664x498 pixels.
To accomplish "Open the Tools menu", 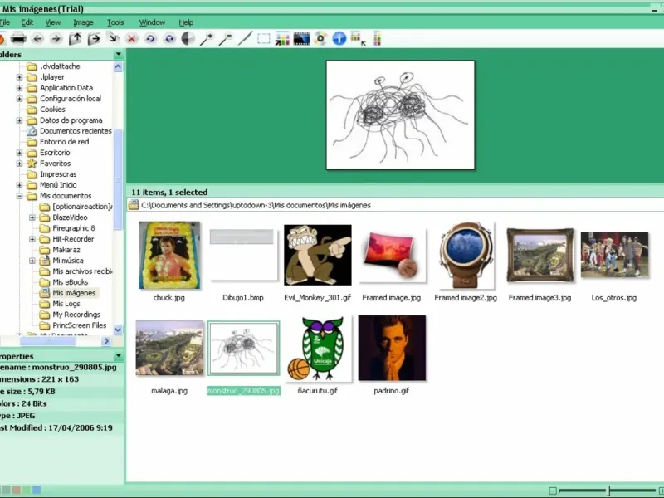I will click(115, 22).
